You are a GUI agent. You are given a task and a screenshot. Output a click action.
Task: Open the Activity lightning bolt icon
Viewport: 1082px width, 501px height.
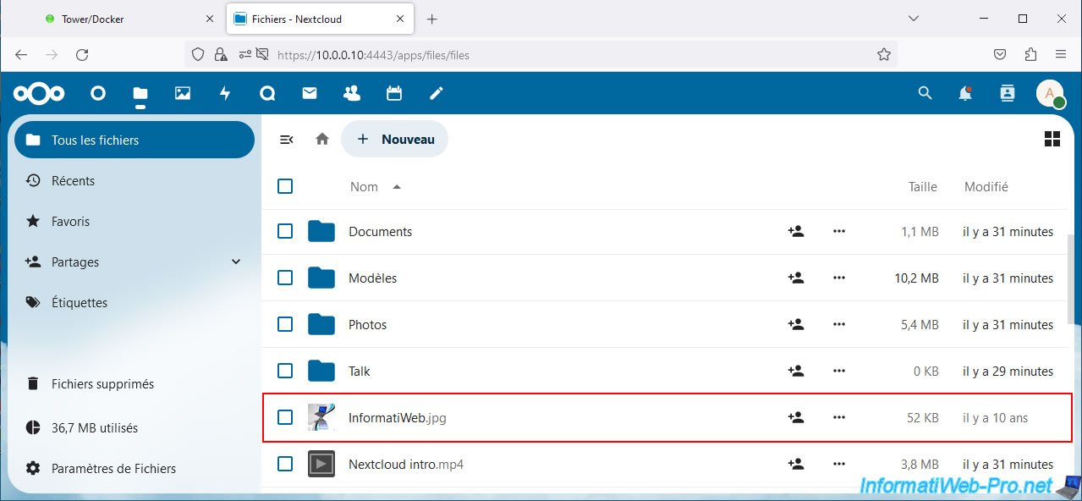[225, 93]
